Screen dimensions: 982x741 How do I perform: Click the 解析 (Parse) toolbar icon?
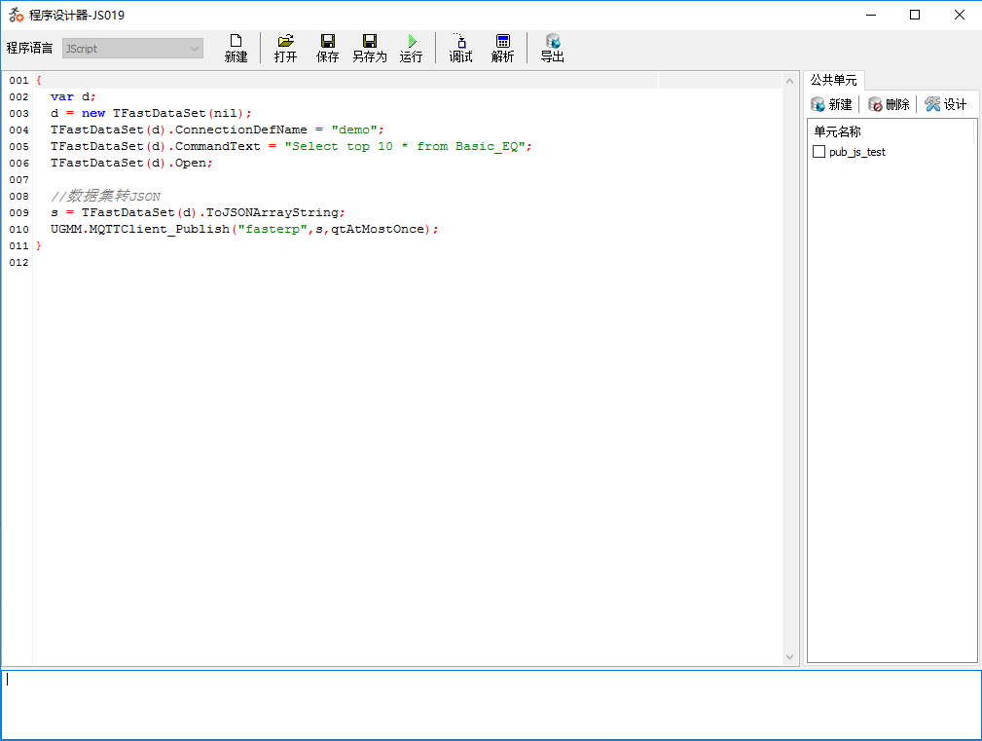502,49
